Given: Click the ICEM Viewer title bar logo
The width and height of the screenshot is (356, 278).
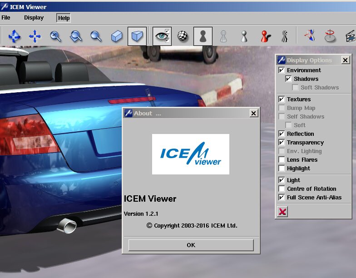Looking at the screenshot, I should point(5,7).
